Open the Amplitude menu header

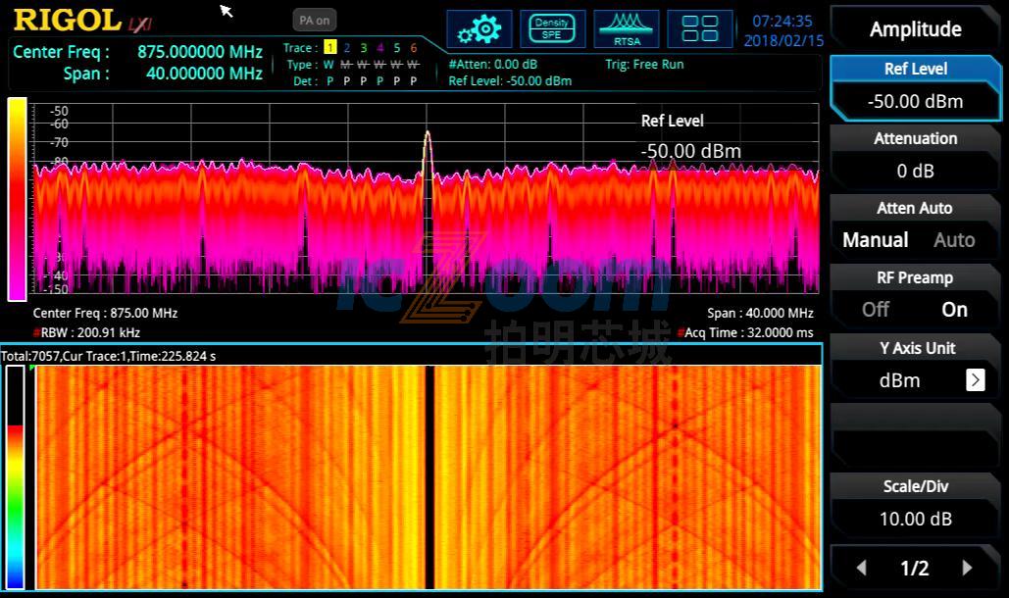pyautogui.click(x=915, y=29)
